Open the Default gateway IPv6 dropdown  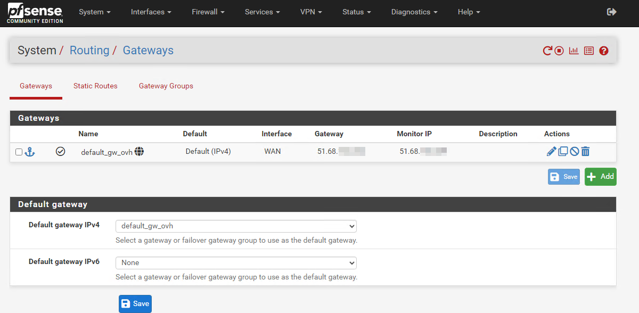coord(236,263)
